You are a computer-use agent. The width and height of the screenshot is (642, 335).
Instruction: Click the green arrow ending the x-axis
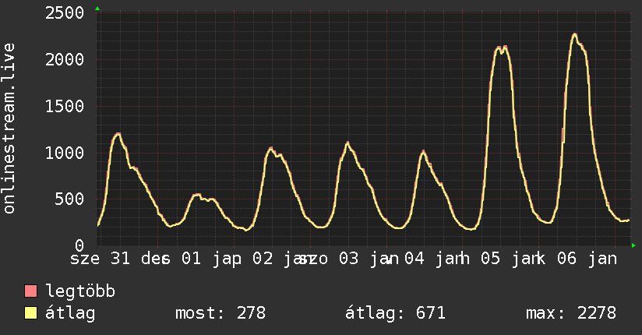[x=633, y=245]
